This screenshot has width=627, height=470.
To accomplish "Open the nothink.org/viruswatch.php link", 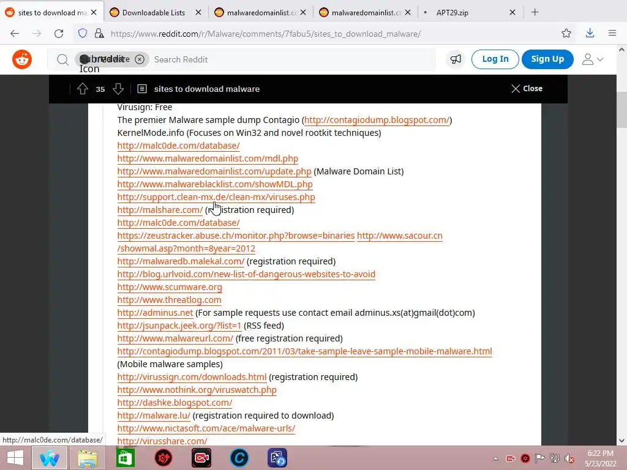I will coord(197,390).
